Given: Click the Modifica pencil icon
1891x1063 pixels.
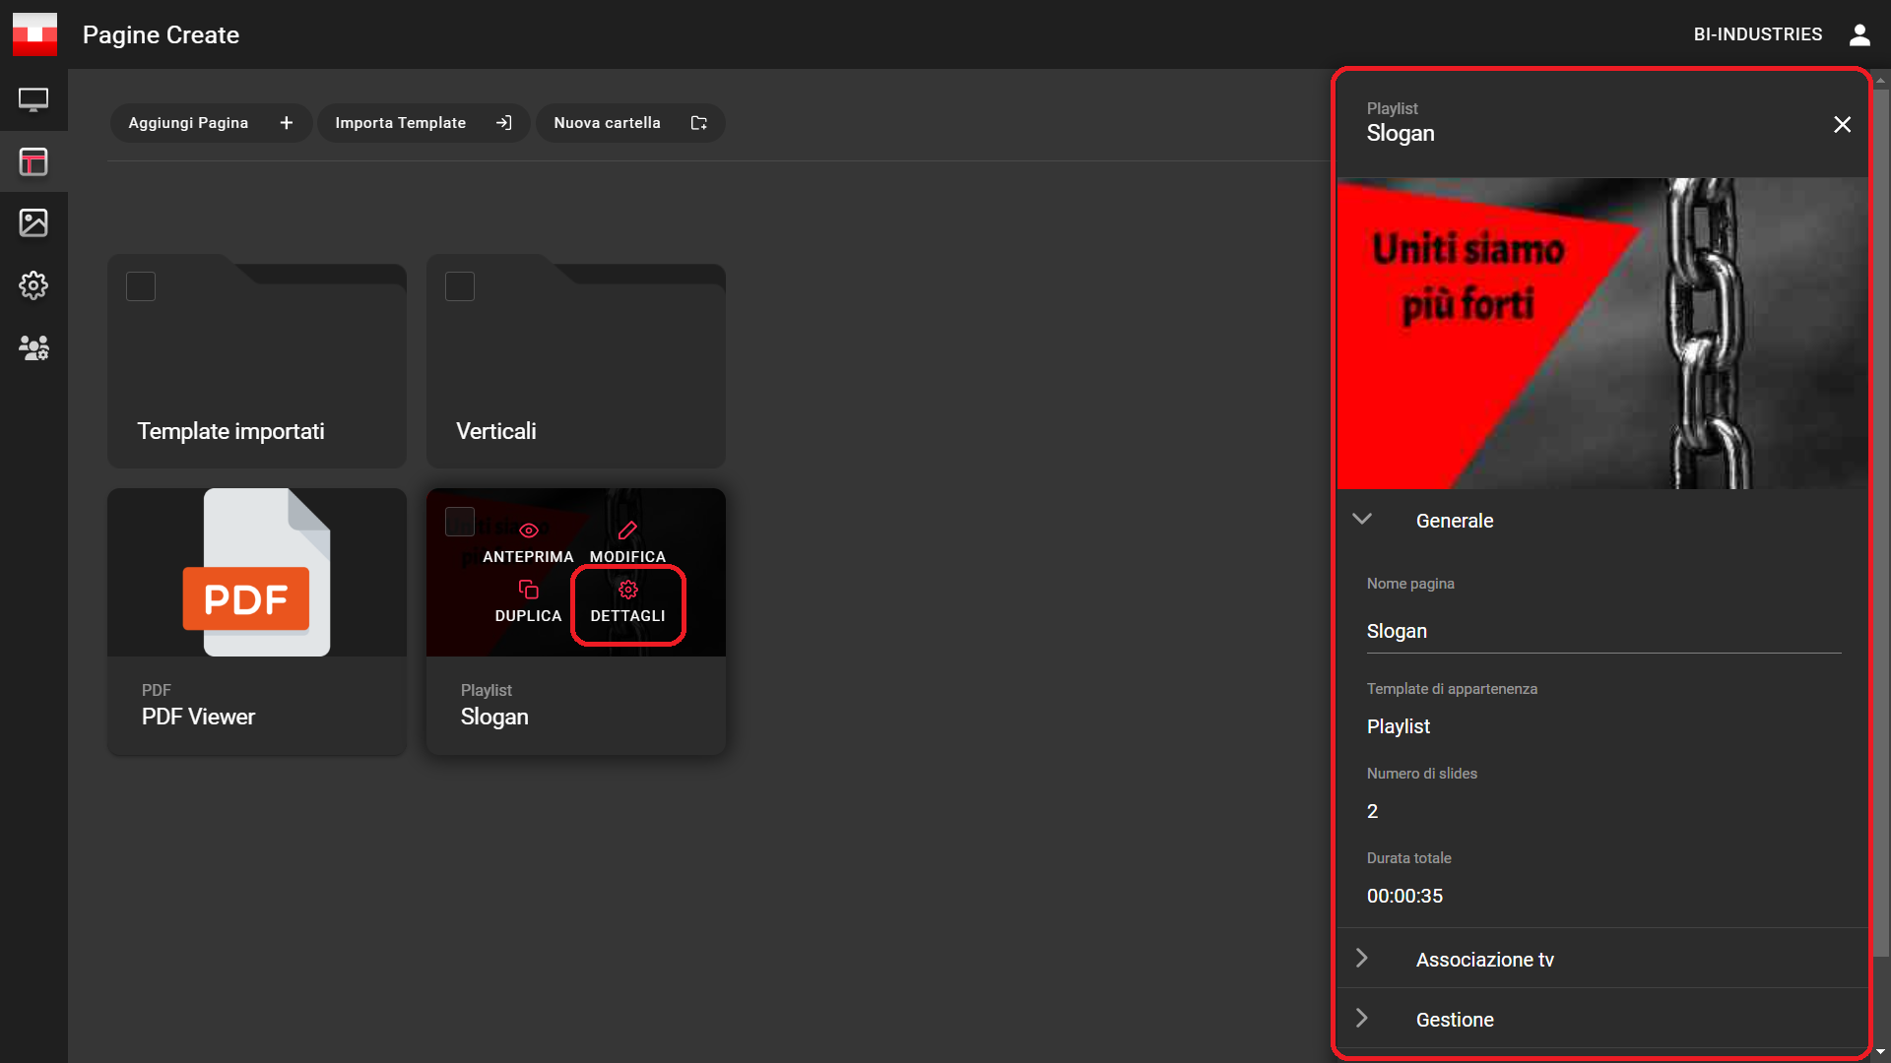Looking at the screenshot, I should (x=627, y=531).
